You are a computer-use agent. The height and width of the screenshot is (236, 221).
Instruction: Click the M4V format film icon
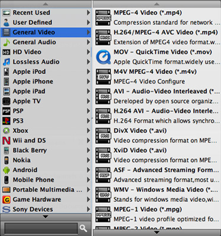pos(103,77)
